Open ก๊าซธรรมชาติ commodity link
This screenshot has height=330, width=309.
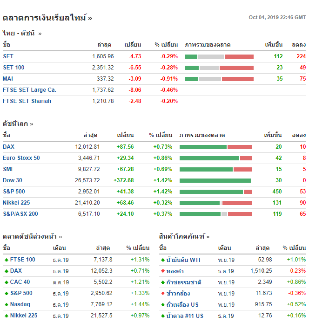(184, 282)
